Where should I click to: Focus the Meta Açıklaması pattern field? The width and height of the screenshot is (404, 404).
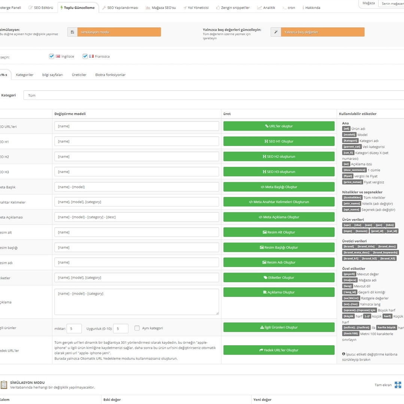point(137,217)
